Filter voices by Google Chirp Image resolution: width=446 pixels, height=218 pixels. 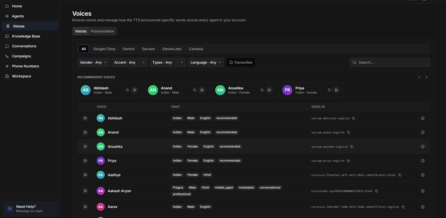pos(104,49)
